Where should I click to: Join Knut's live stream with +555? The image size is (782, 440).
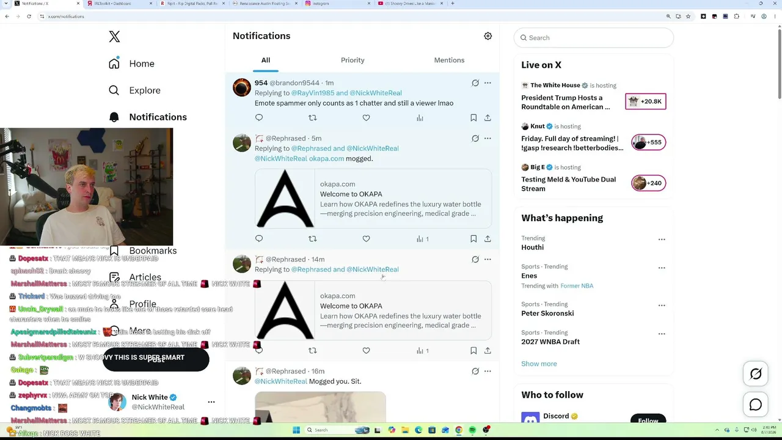648,142
